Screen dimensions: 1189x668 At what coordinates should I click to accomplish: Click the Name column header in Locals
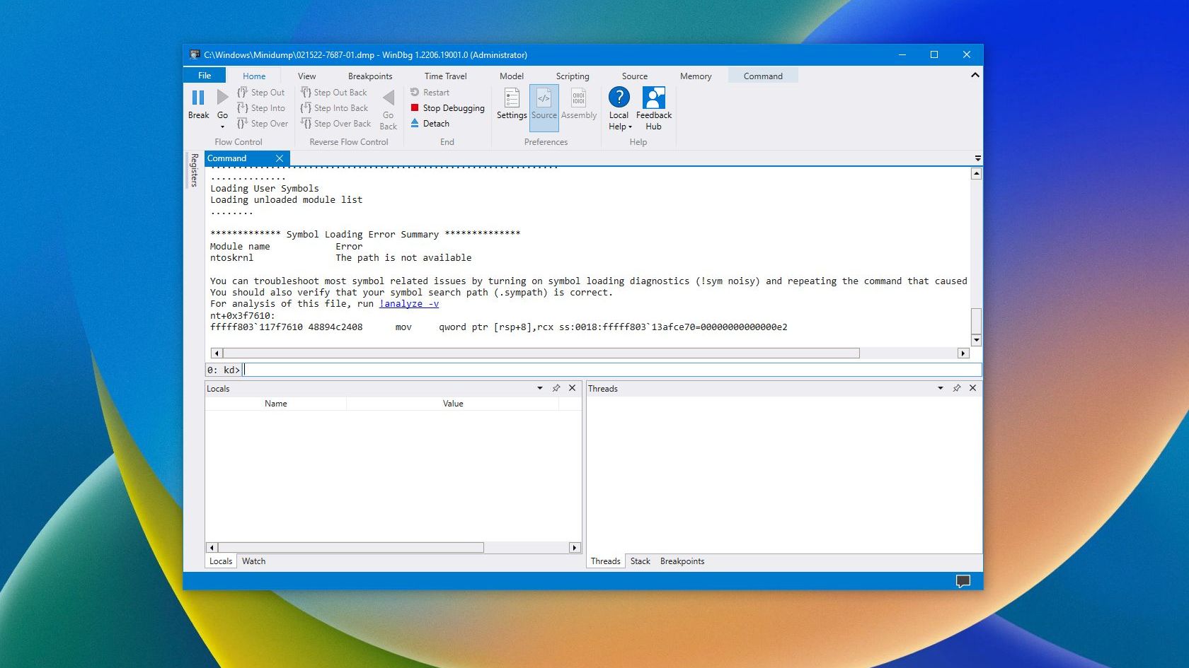coord(276,404)
